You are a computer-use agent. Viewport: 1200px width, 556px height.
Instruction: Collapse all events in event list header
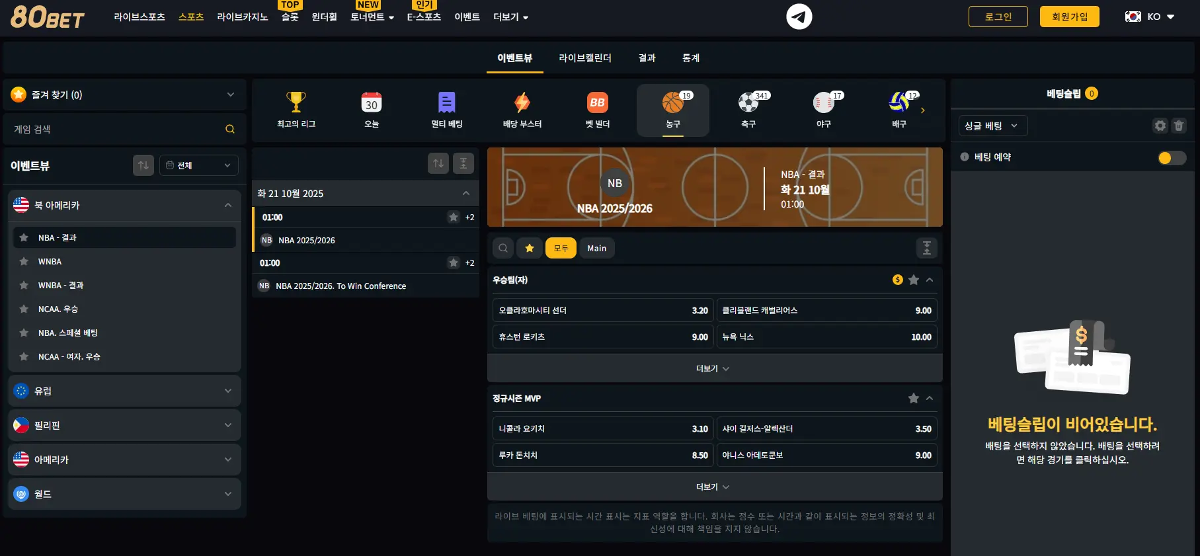tap(463, 163)
